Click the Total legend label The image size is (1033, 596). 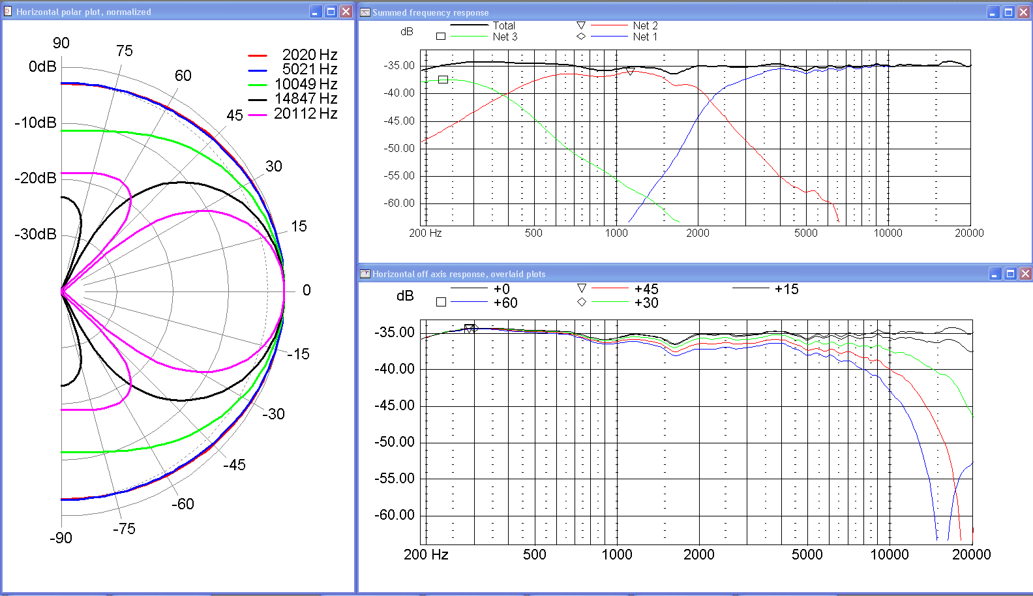pyautogui.click(x=503, y=25)
